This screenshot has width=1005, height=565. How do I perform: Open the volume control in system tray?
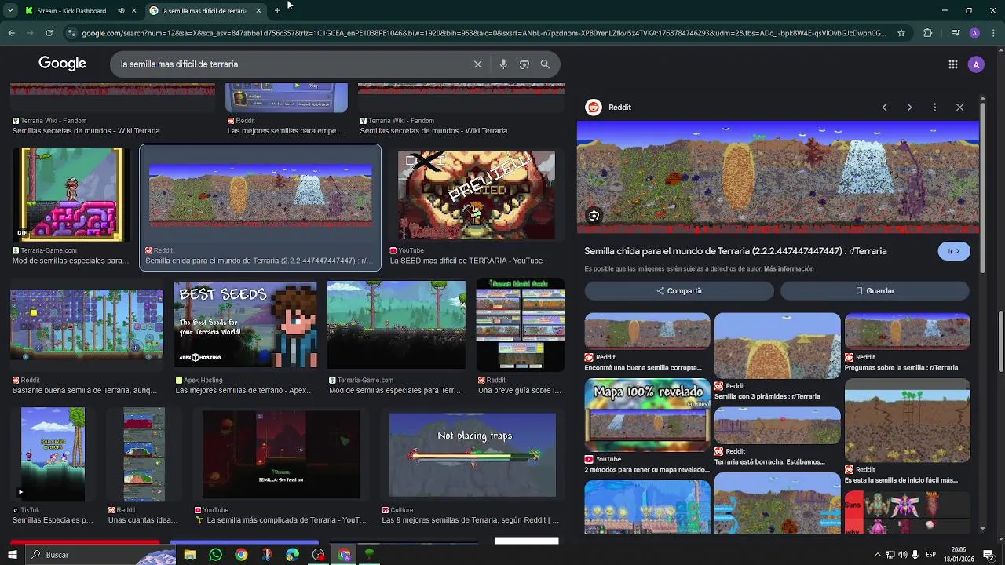pyautogui.click(x=902, y=555)
